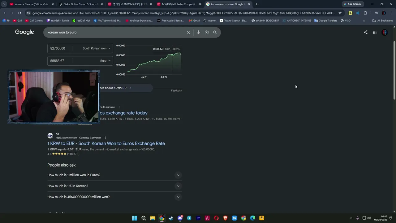The height and width of the screenshot is (223, 396).
Task: Open the tab search dropdown
Action: [4, 4]
